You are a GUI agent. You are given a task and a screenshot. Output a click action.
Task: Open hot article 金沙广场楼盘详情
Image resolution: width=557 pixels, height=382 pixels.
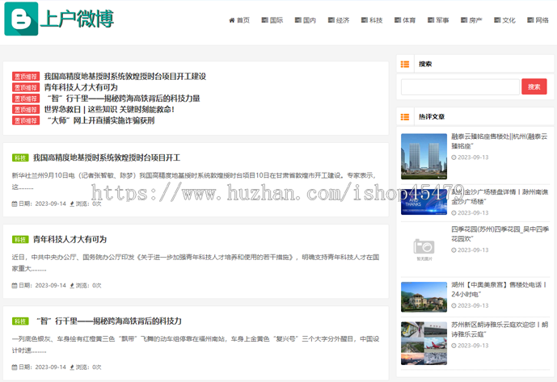pyautogui.click(x=500, y=197)
